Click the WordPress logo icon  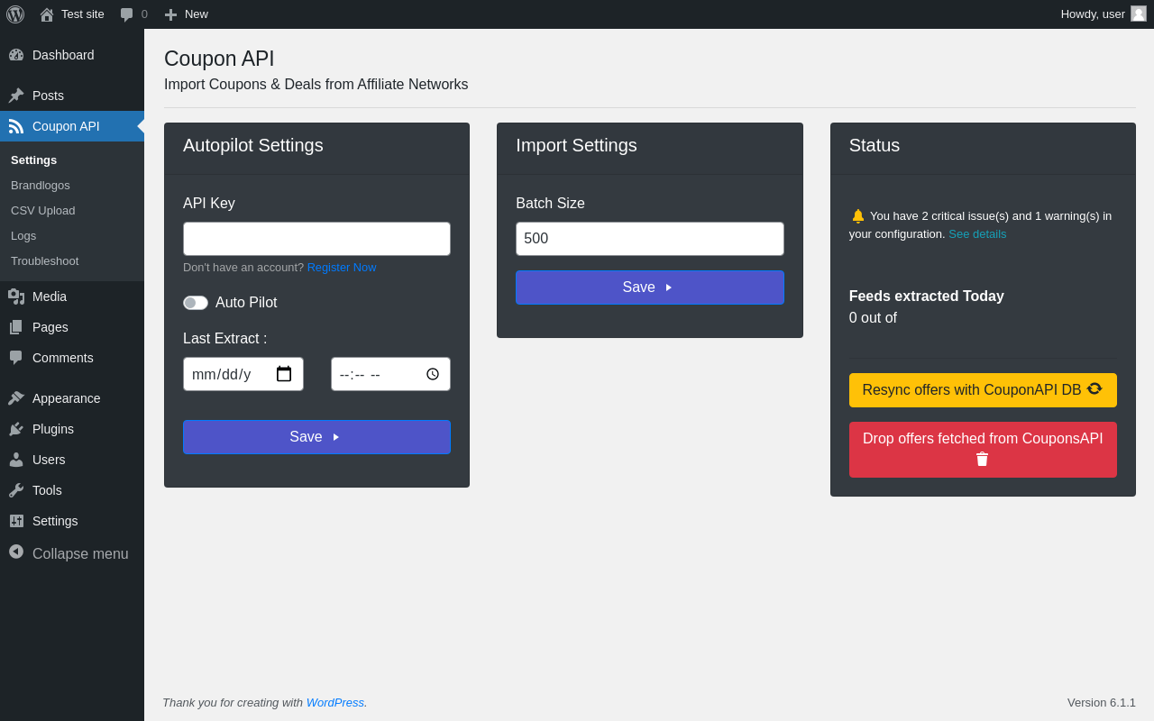[x=15, y=14]
